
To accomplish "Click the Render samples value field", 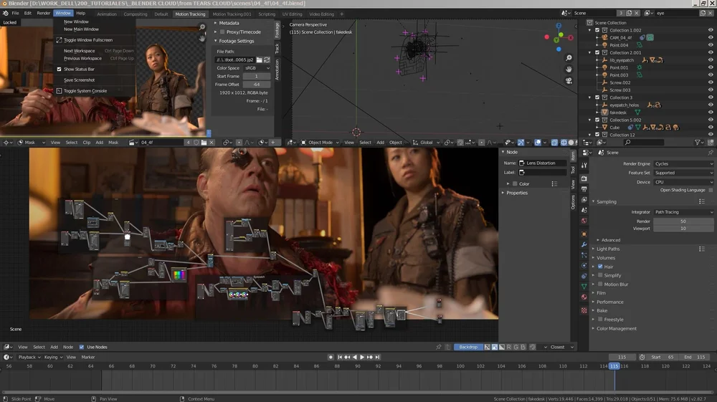I will point(683,221).
